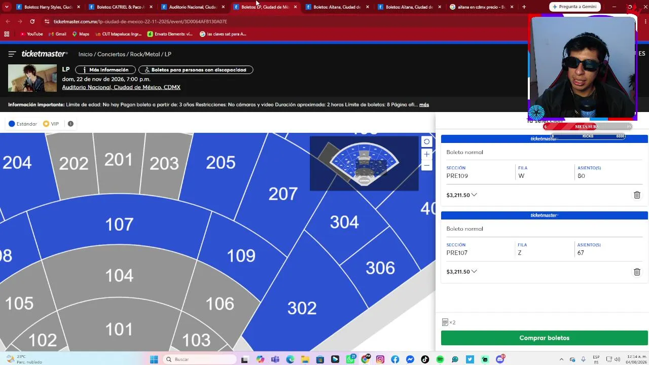The width and height of the screenshot is (649, 365).
Task: Open TikTok from the taskbar
Action: pos(425,359)
